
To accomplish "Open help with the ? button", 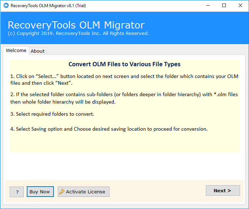I will (x=17, y=192).
